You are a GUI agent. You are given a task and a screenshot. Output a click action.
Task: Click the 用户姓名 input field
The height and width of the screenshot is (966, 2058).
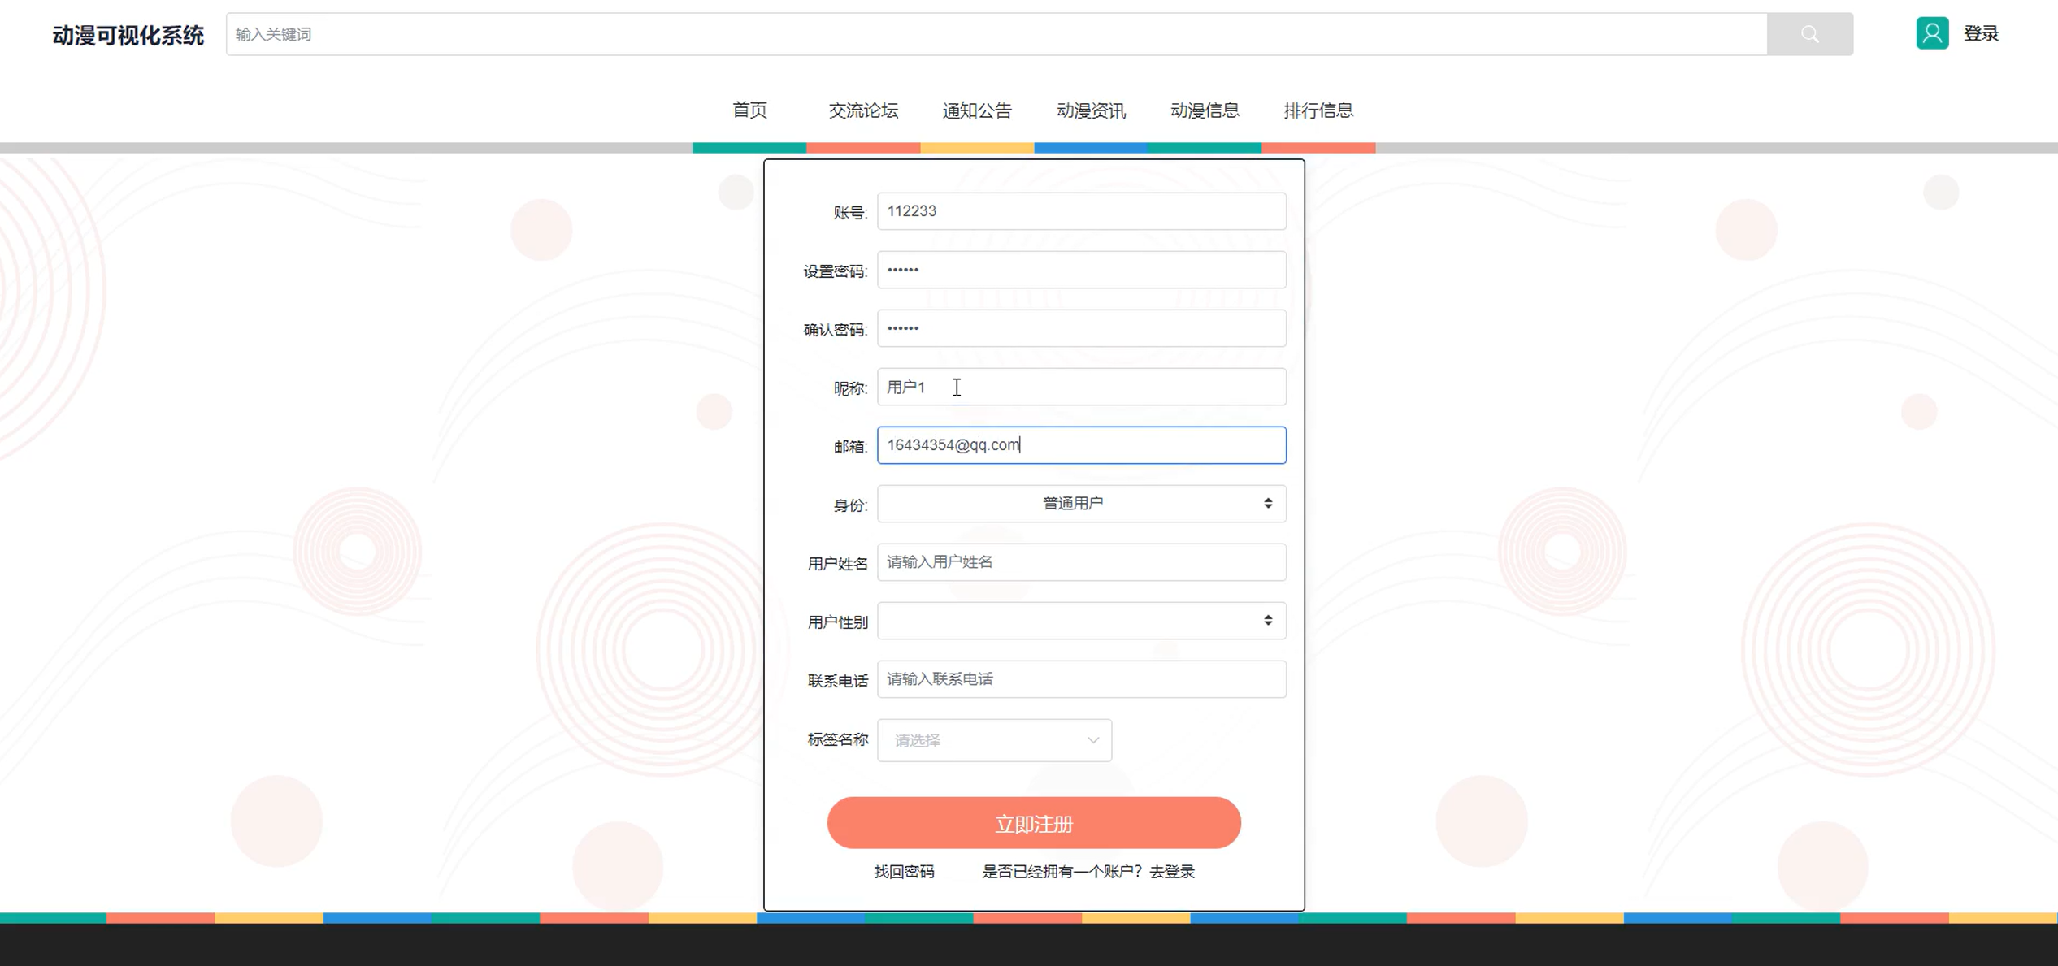click(1081, 562)
